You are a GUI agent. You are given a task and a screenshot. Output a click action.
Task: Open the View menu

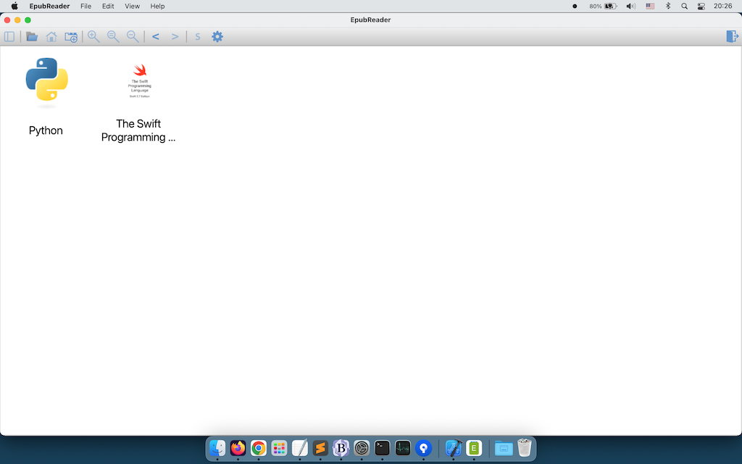[131, 6]
